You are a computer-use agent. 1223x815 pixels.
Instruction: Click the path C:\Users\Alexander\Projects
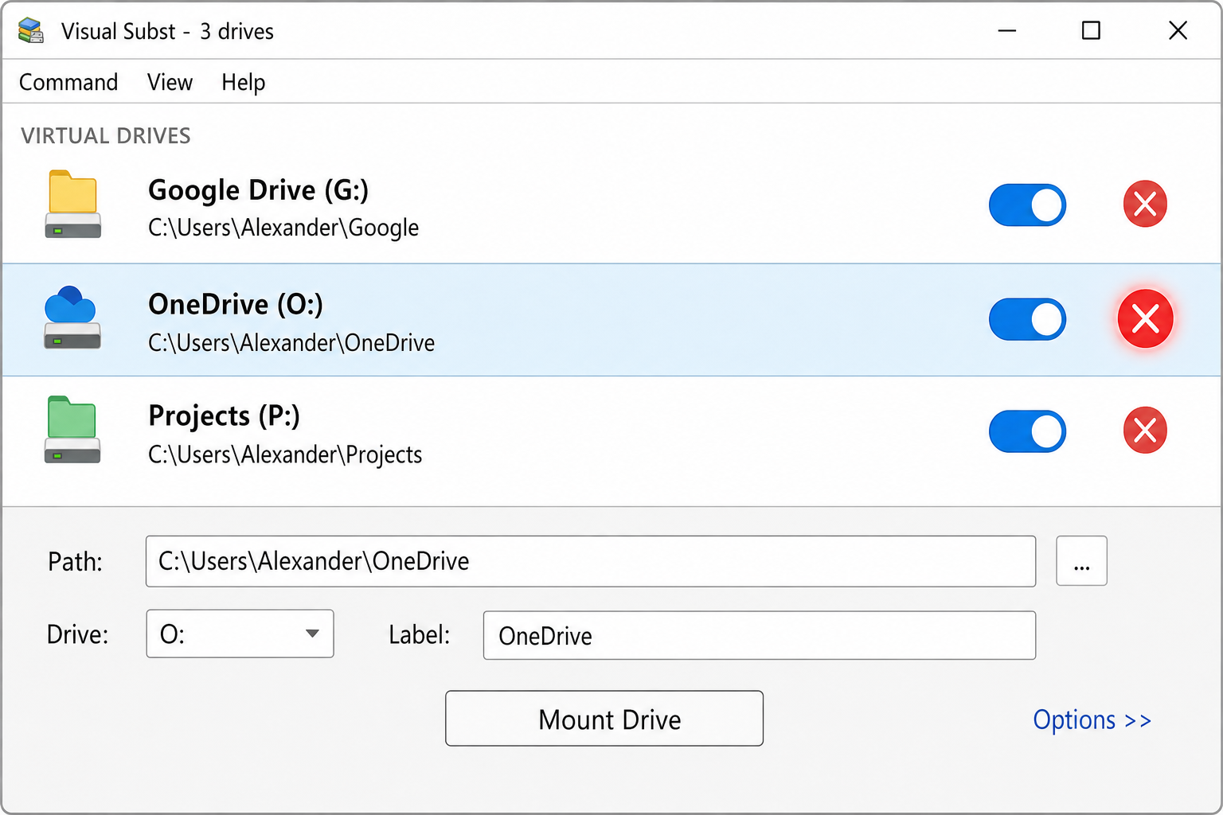click(285, 454)
